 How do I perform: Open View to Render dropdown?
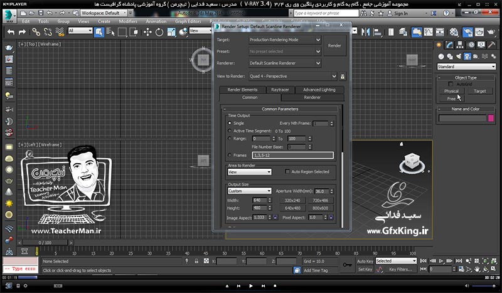click(x=292, y=76)
